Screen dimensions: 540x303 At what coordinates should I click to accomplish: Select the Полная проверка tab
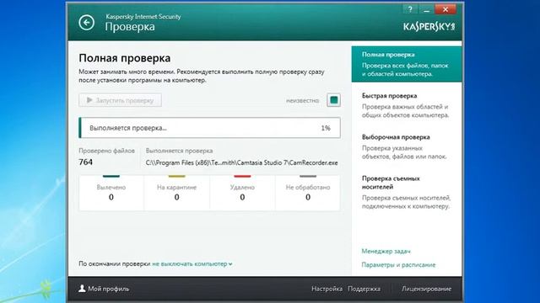coord(407,64)
